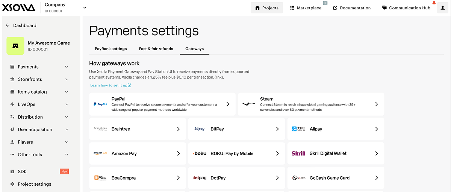This screenshot has height=192, width=451.
Task: Expand the LiveOps sidebar section
Action: 39,104
